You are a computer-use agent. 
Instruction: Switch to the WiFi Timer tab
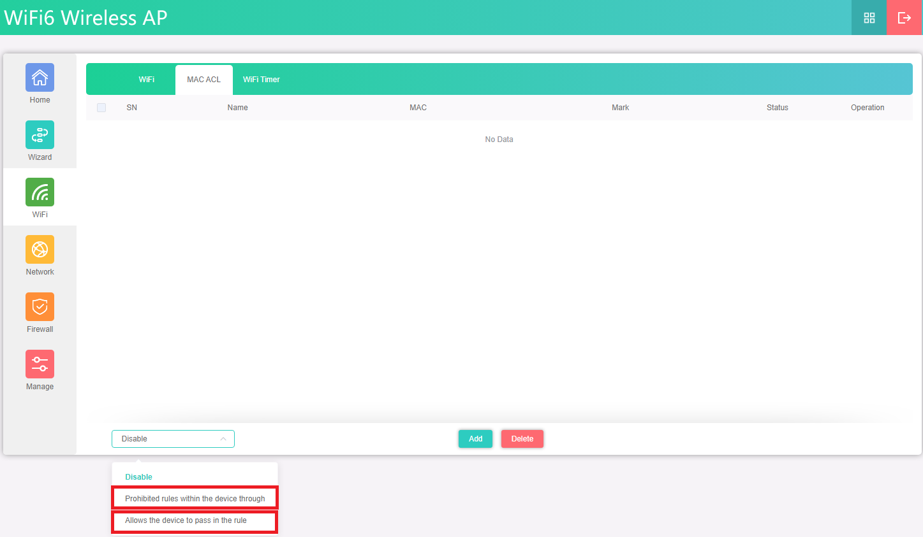(x=262, y=80)
